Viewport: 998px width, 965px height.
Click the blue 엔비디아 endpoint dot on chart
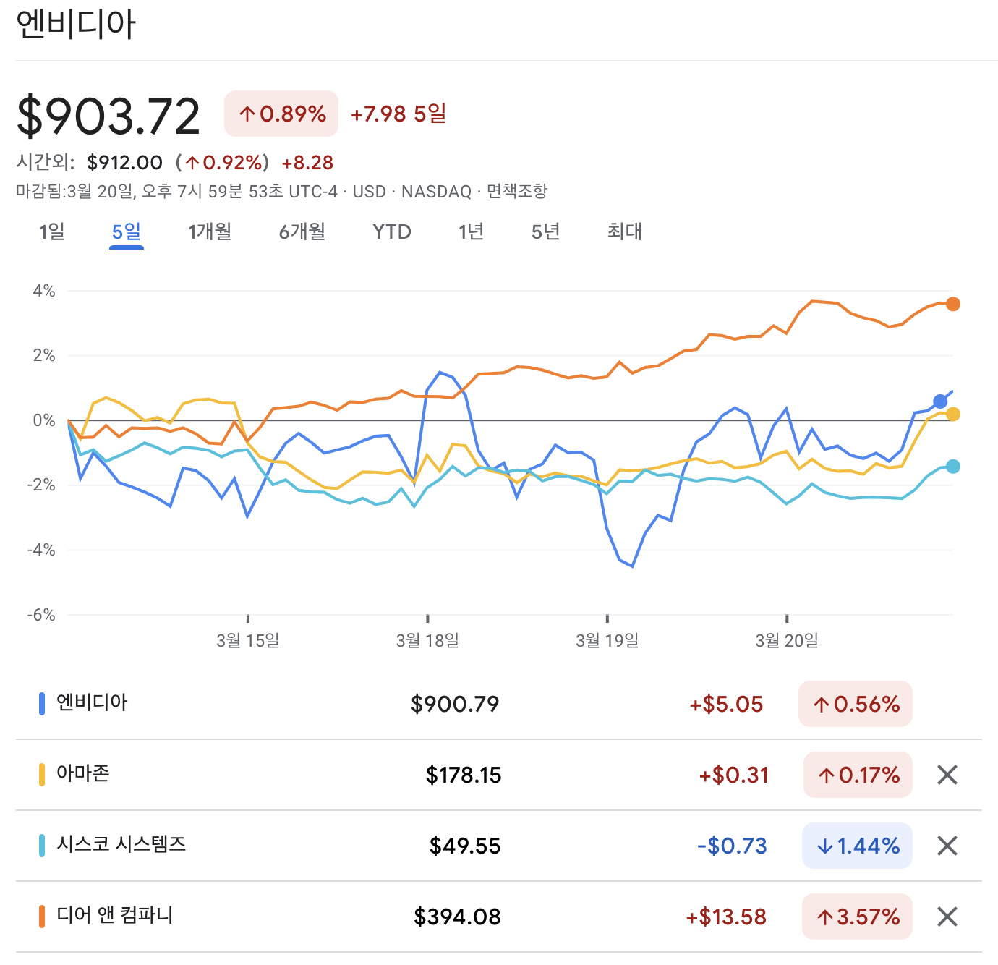coord(940,401)
